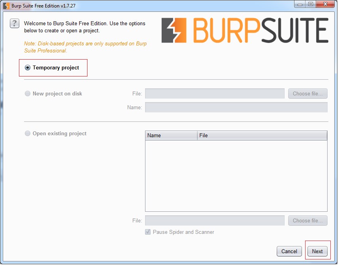Minimize the Burp Suite window
This screenshot has width=339, height=265.
pos(300,4)
